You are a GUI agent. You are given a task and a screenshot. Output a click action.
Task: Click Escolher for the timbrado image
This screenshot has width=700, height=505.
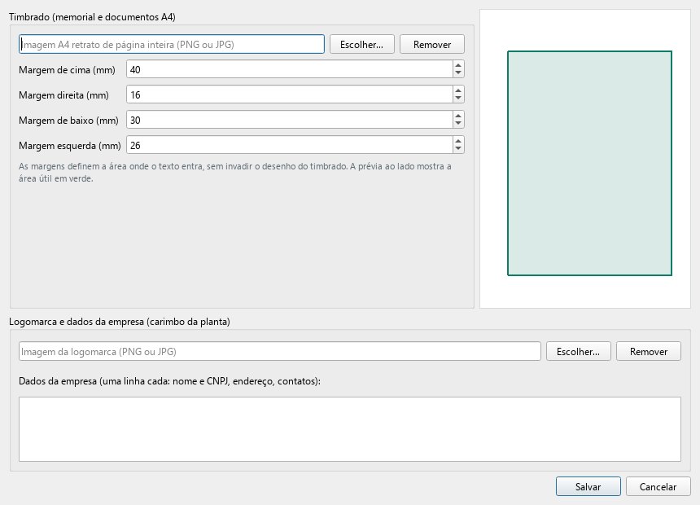[x=362, y=44]
